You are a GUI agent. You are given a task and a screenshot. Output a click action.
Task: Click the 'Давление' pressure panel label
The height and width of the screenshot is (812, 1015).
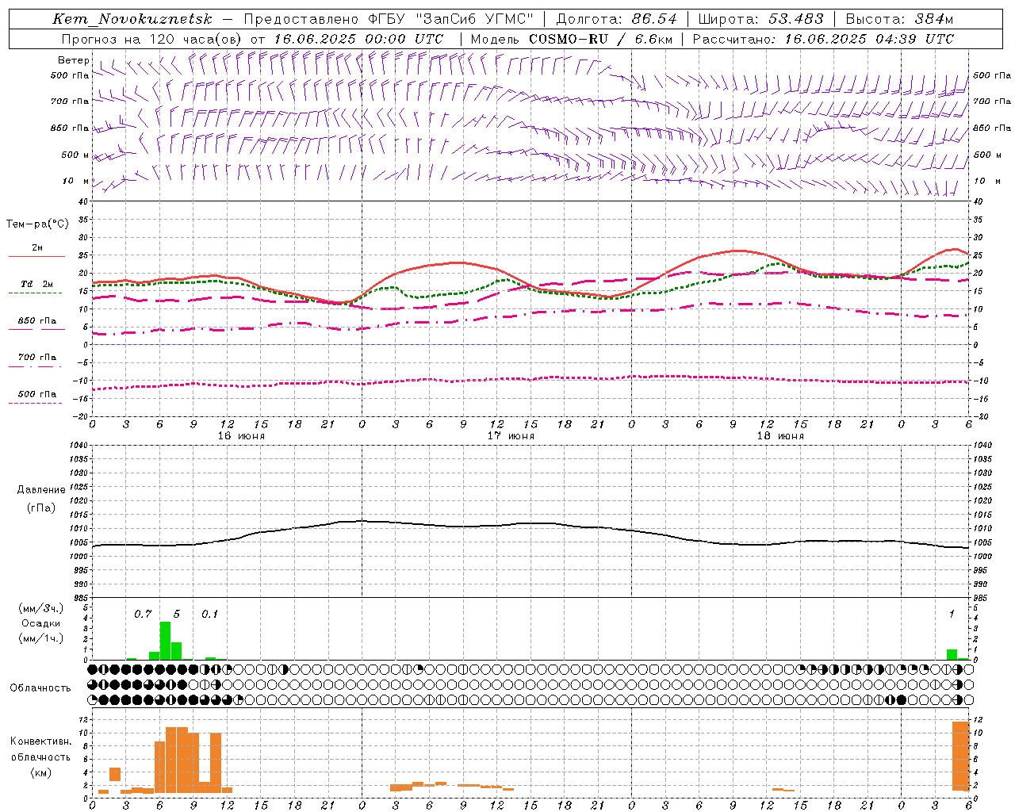click(40, 490)
